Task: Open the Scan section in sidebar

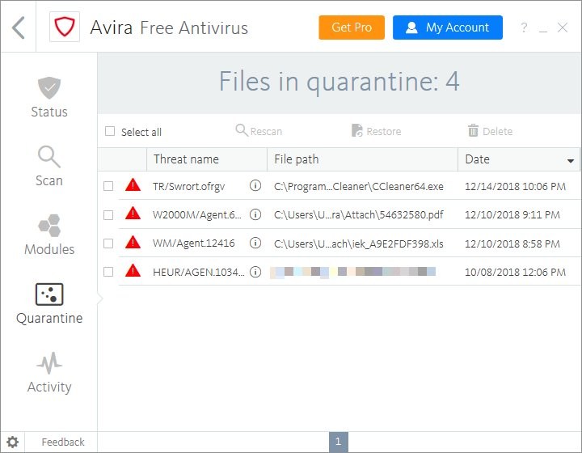Action: [49, 166]
